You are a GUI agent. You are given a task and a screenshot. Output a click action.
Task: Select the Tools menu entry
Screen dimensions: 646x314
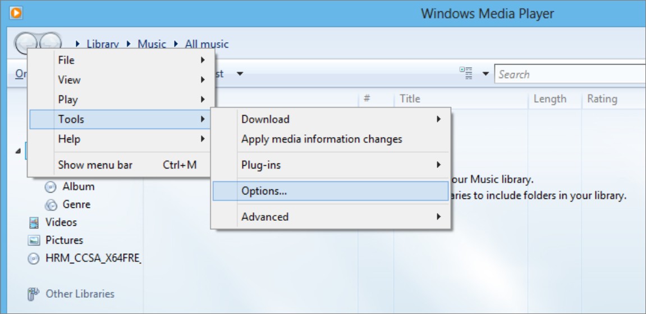click(x=121, y=119)
